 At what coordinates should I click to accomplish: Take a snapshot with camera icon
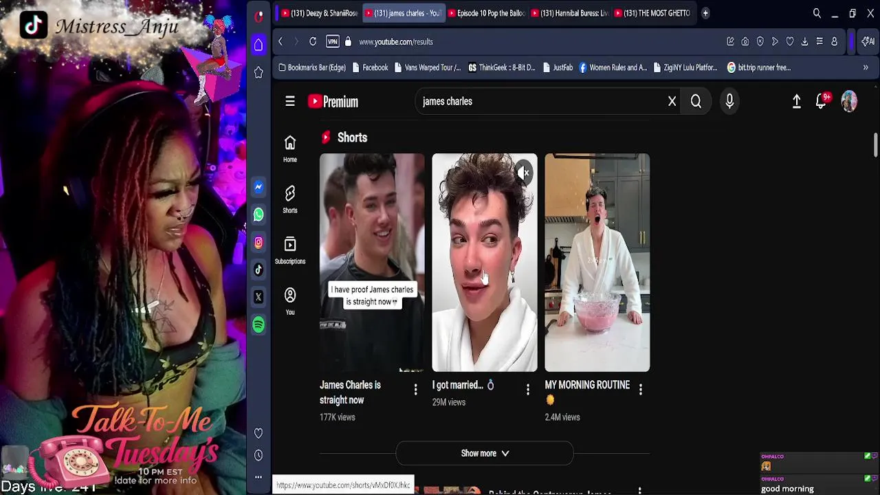coord(745,42)
